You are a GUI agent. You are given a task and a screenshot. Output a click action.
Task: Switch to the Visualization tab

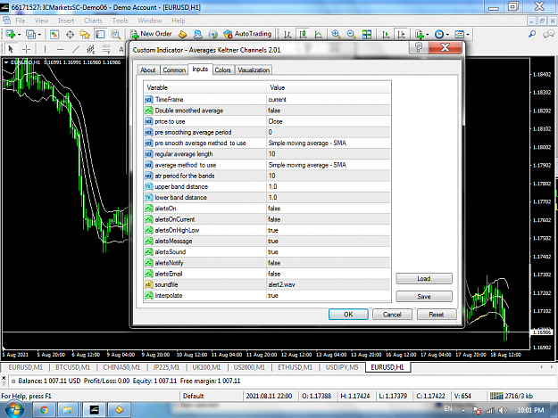click(x=254, y=70)
